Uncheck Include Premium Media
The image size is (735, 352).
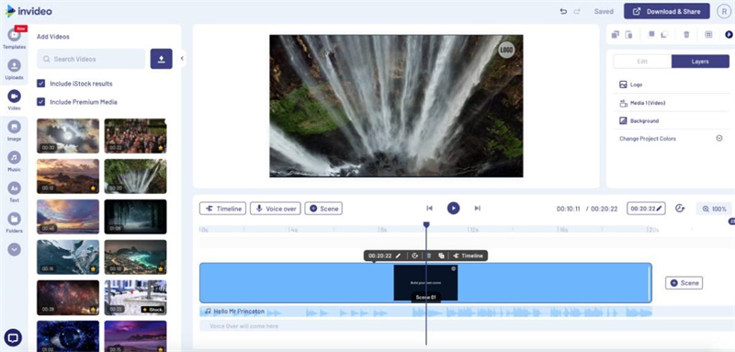pos(41,102)
